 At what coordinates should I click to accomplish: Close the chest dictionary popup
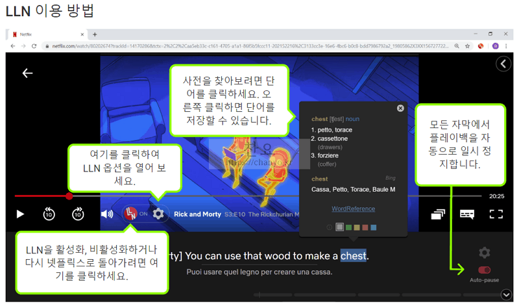[x=400, y=108]
